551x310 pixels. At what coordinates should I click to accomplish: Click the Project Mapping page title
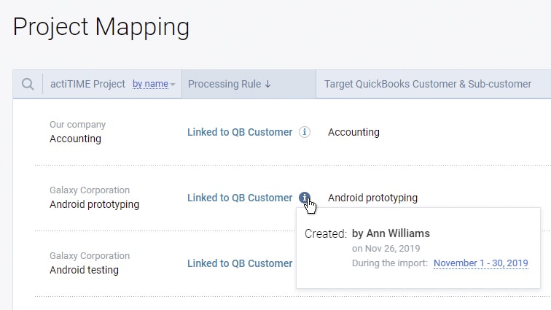[101, 27]
